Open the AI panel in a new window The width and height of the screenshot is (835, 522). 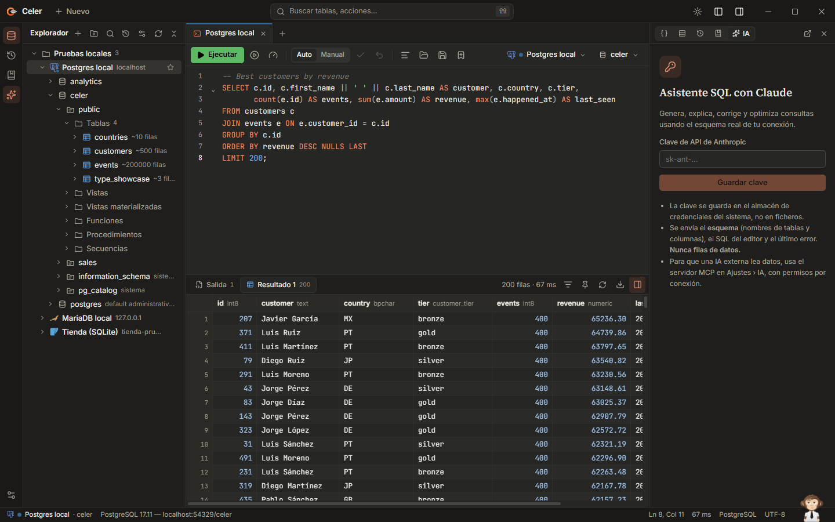click(x=808, y=34)
